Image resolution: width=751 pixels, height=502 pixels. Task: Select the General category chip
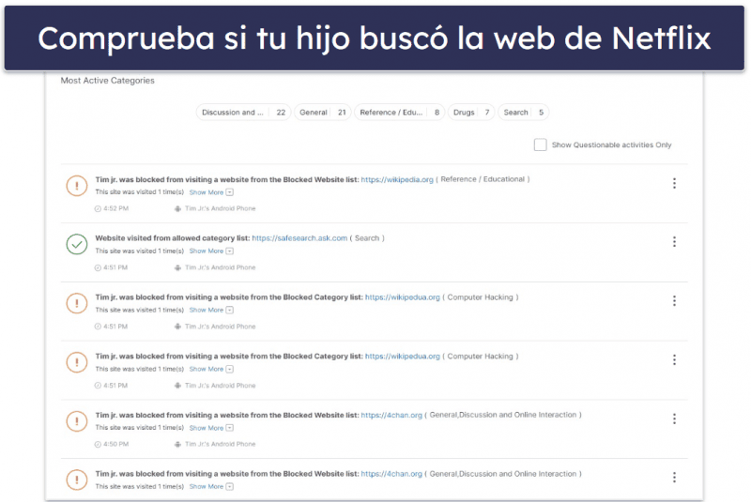[323, 113]
